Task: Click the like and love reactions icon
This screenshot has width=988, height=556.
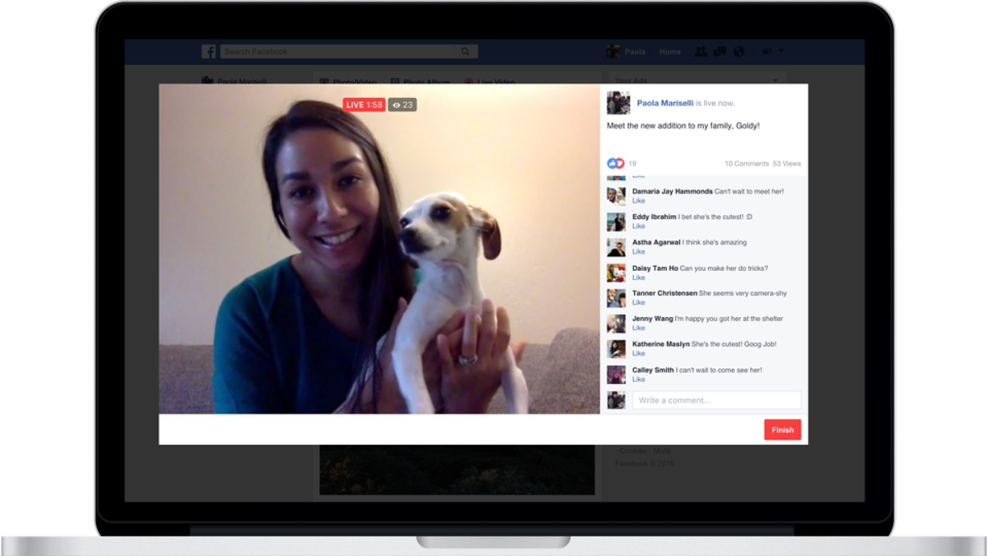Action: click(616, 163)
